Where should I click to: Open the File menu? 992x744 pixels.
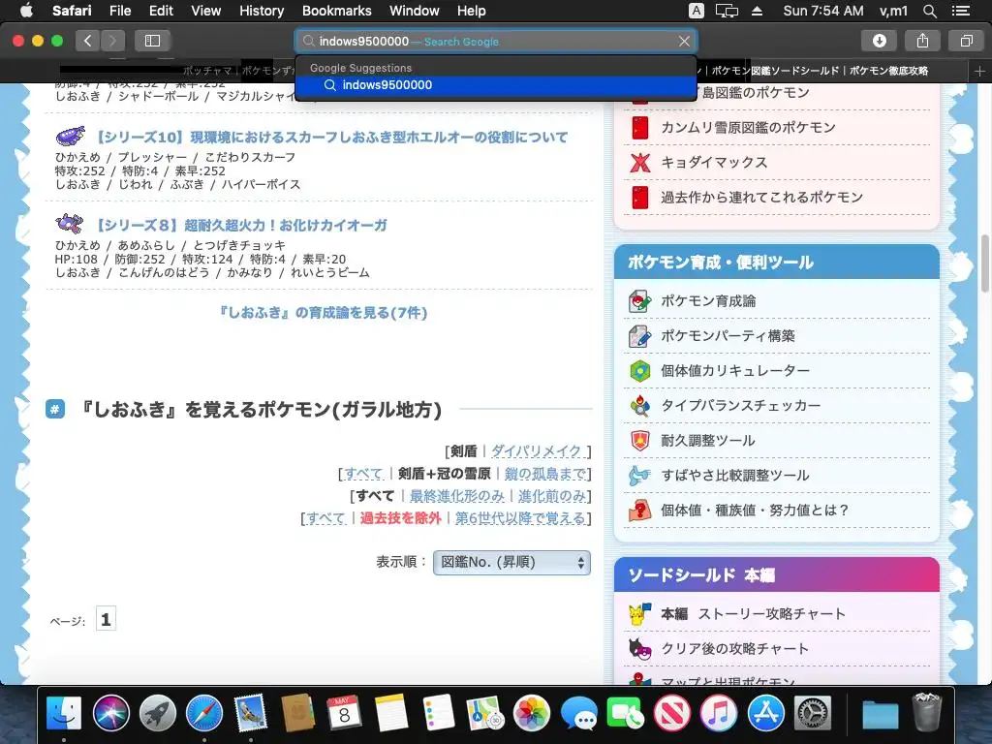click(119, 11)
